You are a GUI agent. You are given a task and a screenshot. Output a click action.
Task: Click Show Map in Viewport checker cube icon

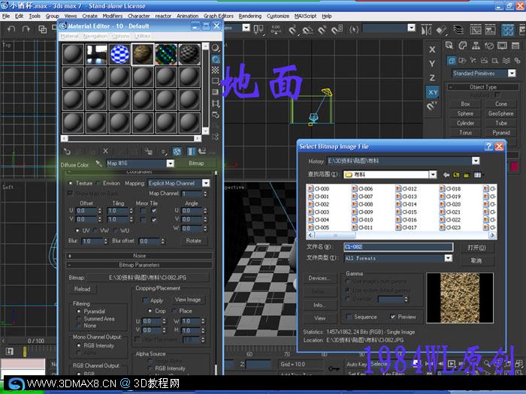pyautogui.click(x=177, y=152)
